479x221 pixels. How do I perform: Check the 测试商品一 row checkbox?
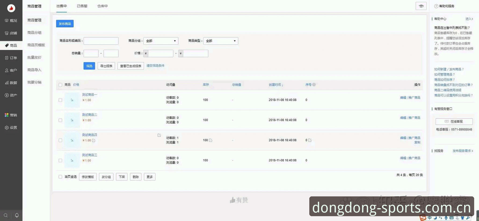[x=60, y=100]
